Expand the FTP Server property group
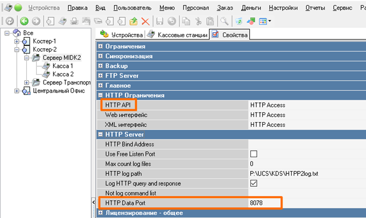This screenshot has width=366, height=218. (x=101, y=76)
